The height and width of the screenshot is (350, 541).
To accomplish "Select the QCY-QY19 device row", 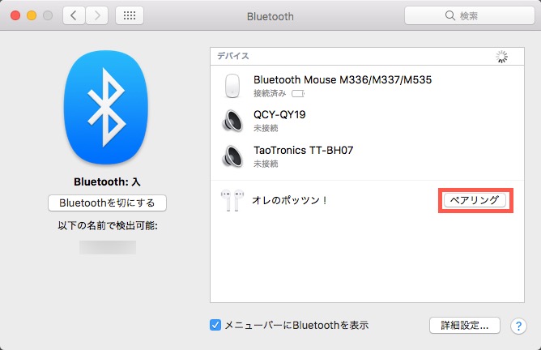I will [x=367, y=121].
